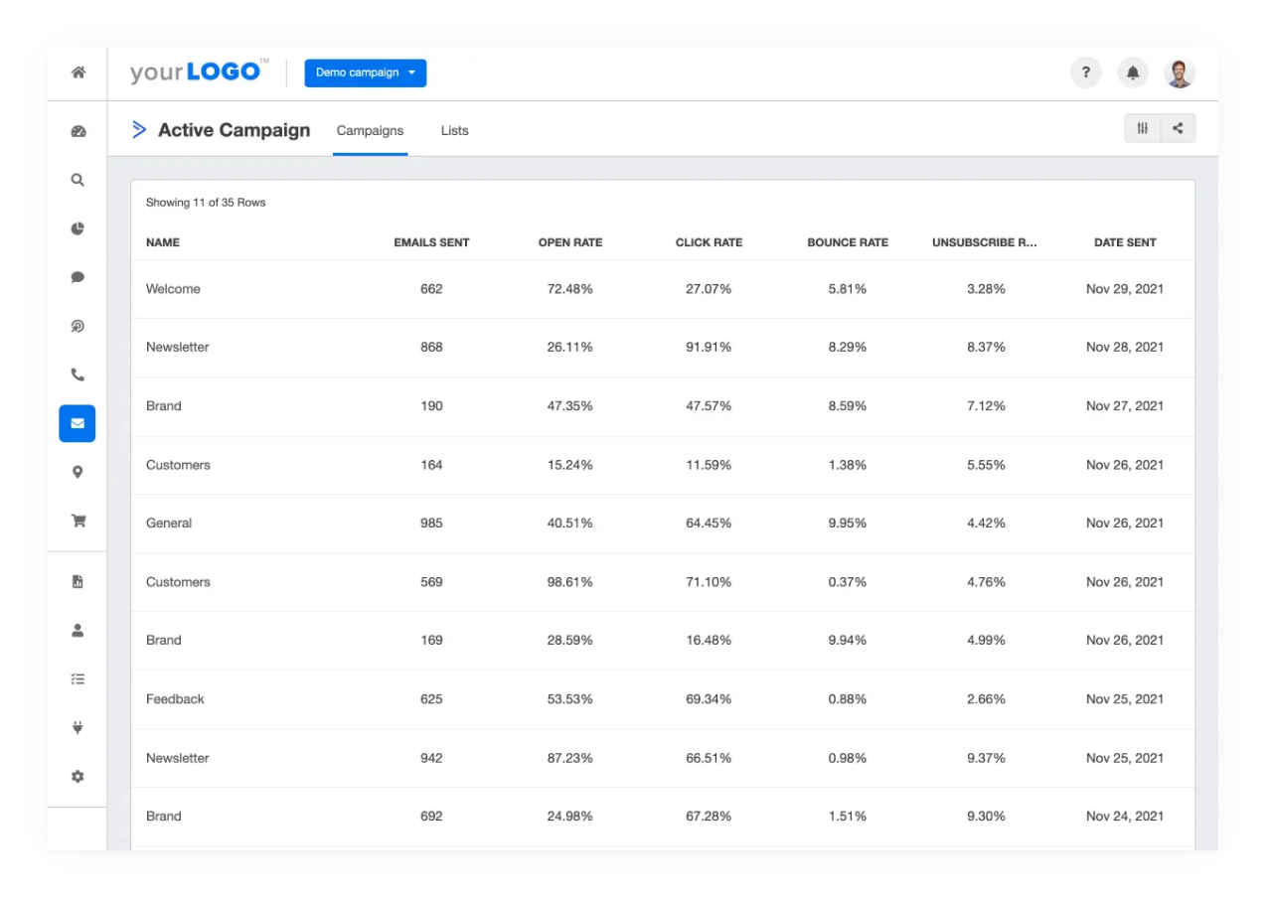The height and width of the screenshot is (898, 1266).
Task: Sort by the DATE SENT column header
Action: click(1125, 242)
